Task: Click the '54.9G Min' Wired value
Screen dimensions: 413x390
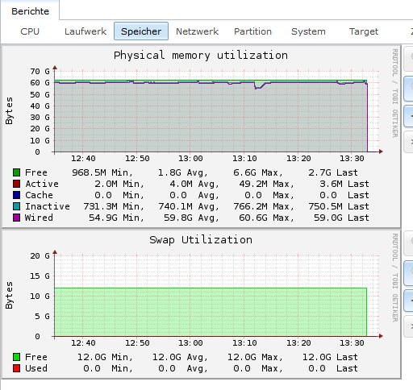Action: click(116, 218)
